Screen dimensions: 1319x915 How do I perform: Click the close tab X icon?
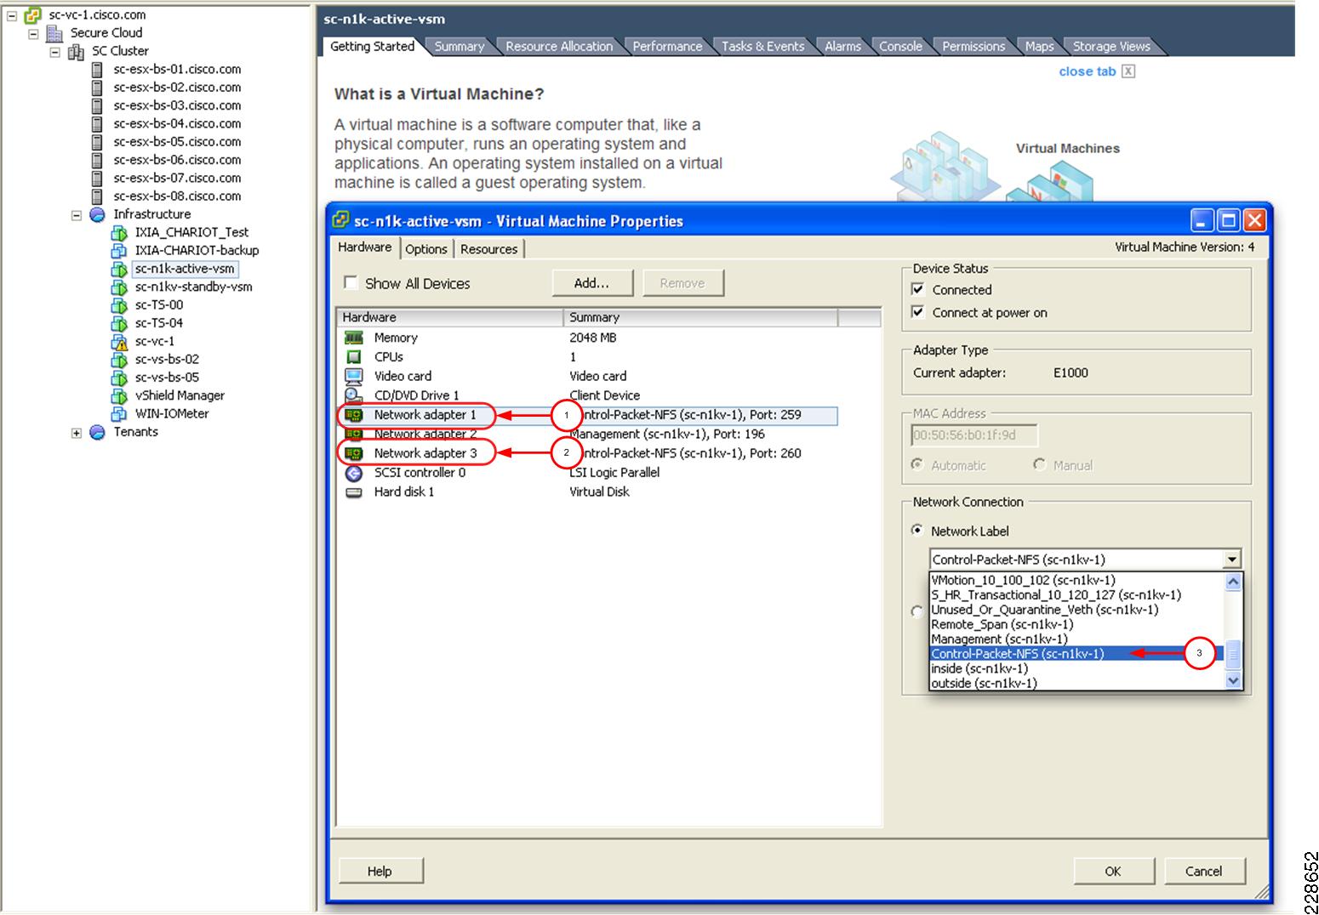coord(1128,71)
